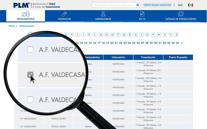
Task: Filter medications by letter Z
Action: (177, 35)
